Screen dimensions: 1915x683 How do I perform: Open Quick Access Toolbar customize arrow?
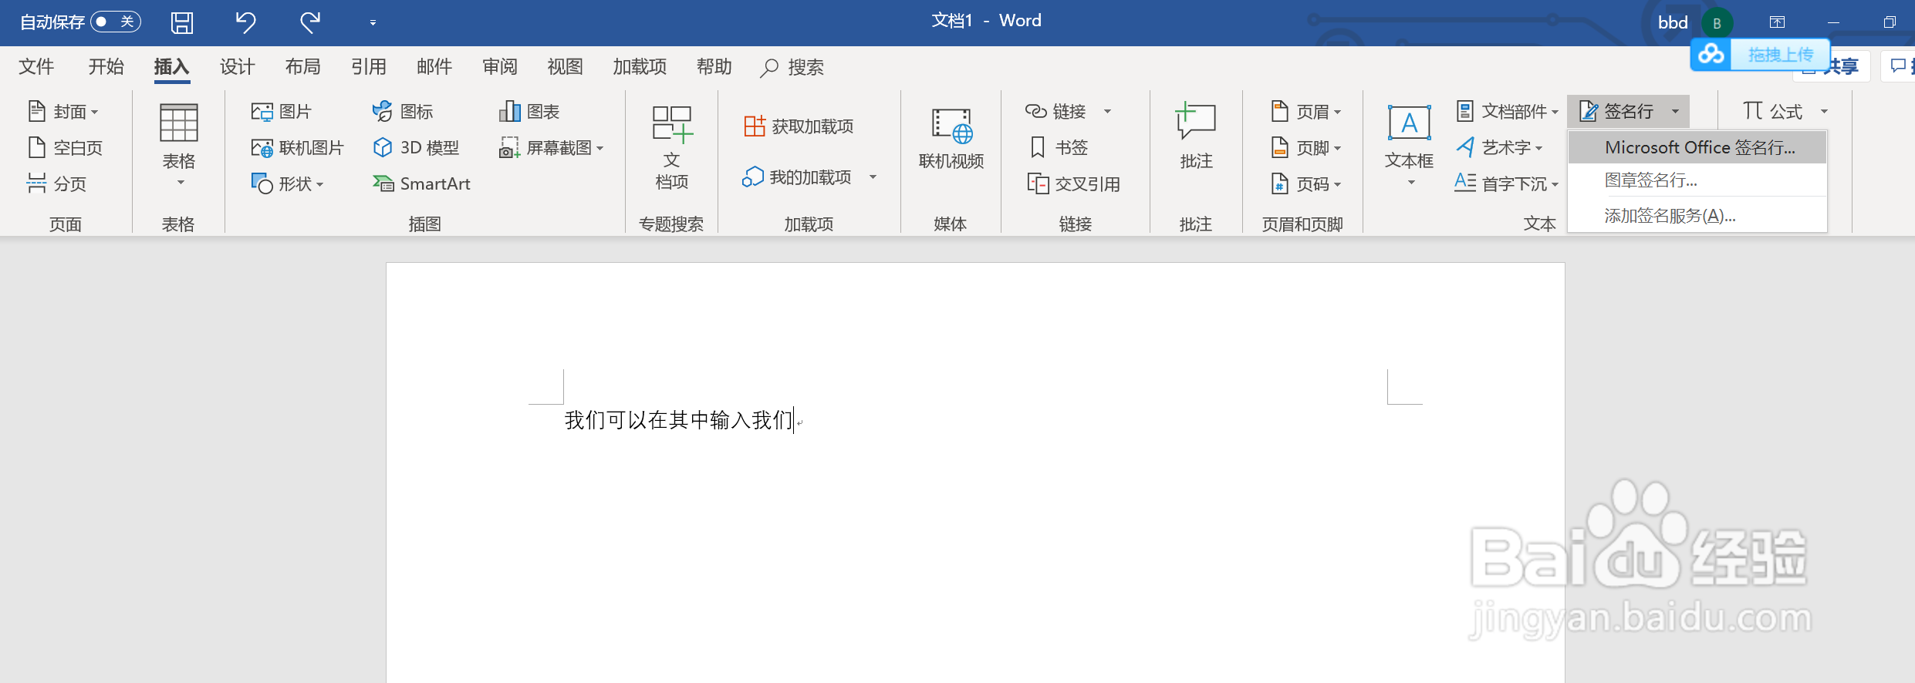point(373,23)
